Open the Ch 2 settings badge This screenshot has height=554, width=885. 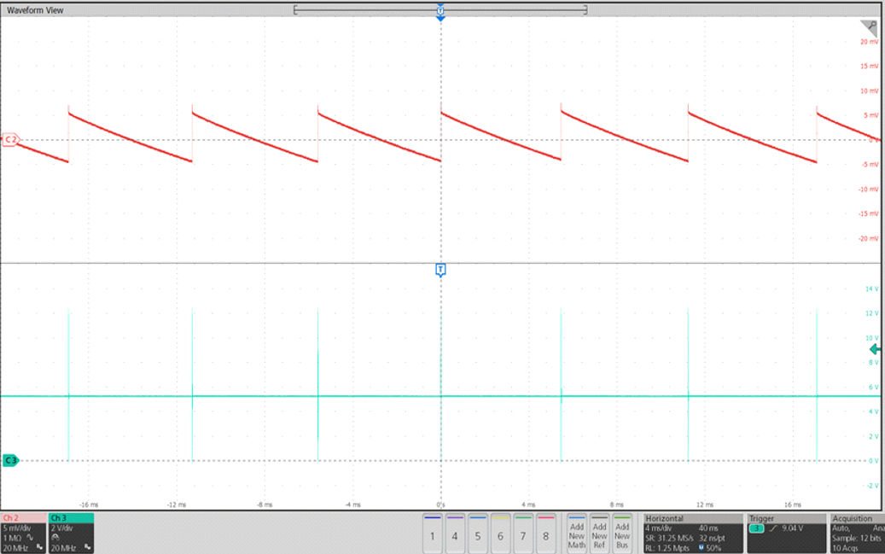coord(23,533)
